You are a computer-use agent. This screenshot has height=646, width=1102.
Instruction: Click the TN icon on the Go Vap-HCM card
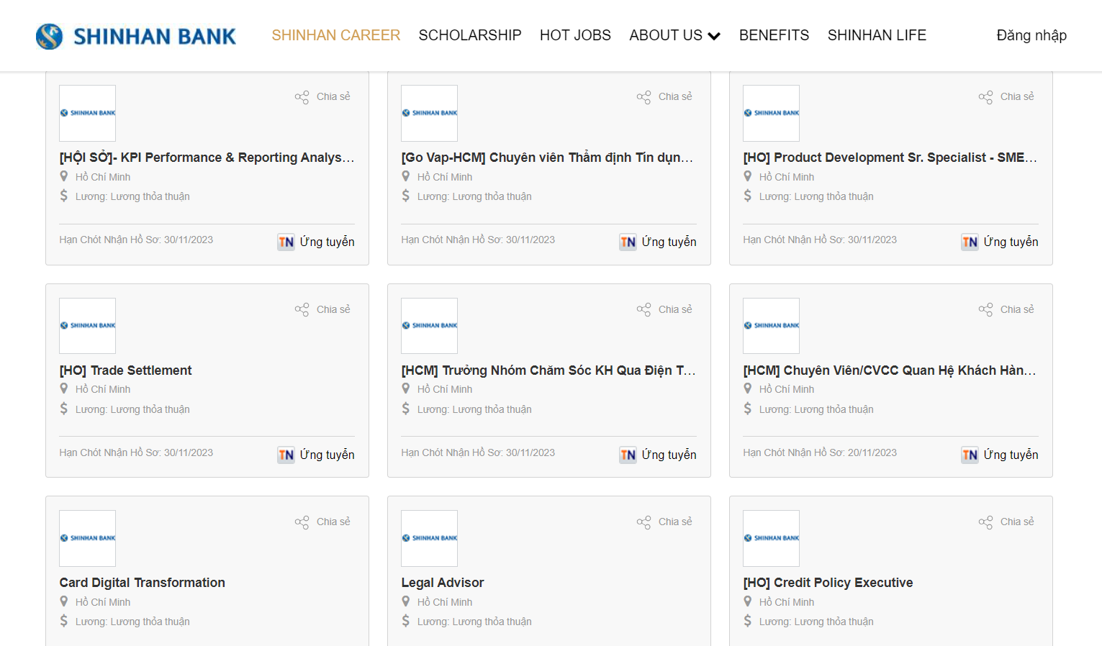click(x=628, y=242)
